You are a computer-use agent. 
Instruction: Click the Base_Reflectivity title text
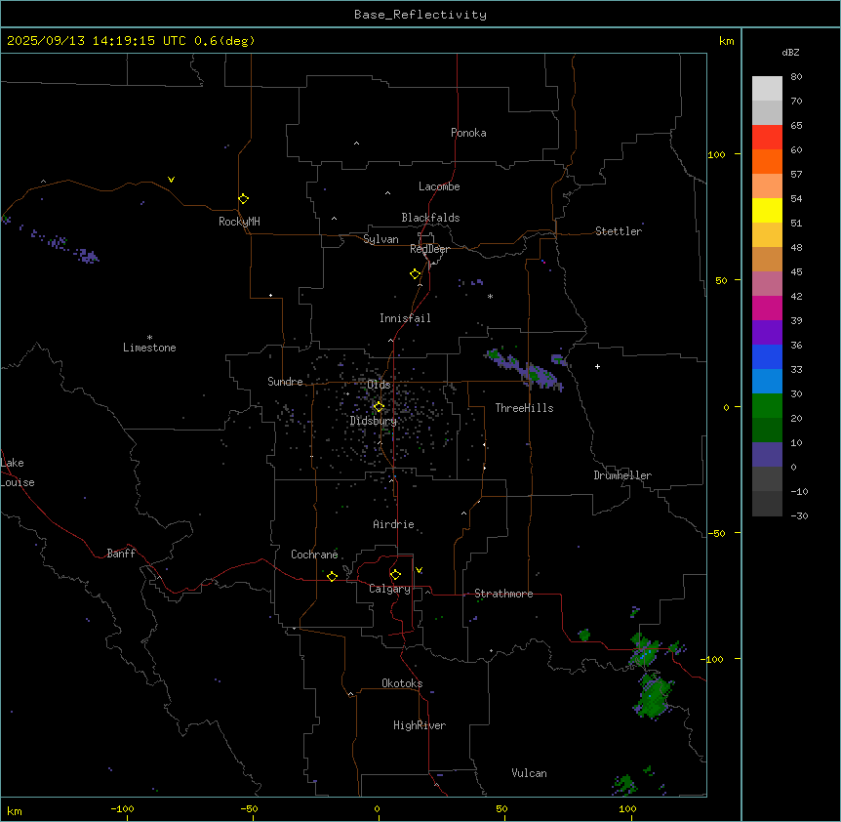tap(420, 15)
